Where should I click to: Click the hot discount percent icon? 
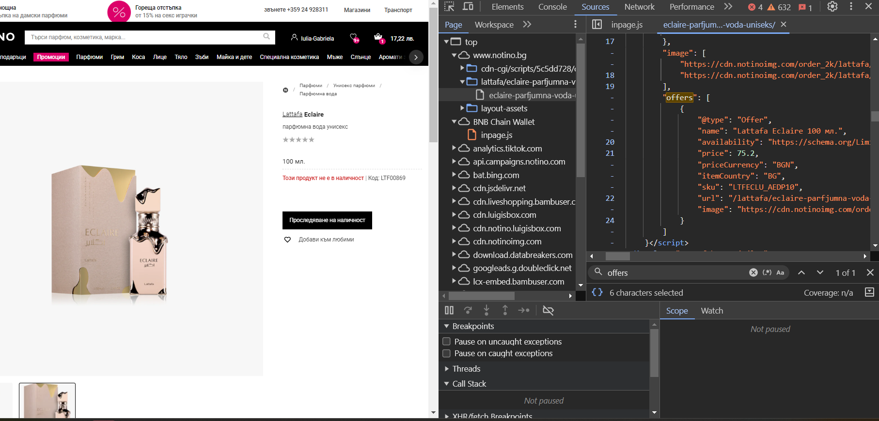point(119,12)
